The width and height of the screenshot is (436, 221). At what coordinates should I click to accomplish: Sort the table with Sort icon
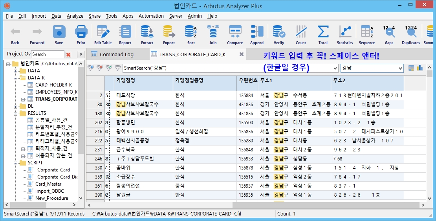tap(191, 35)
